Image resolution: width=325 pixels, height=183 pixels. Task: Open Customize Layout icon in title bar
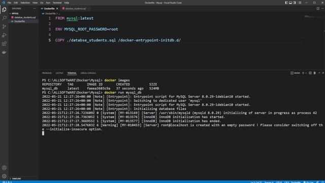(300, 3)
